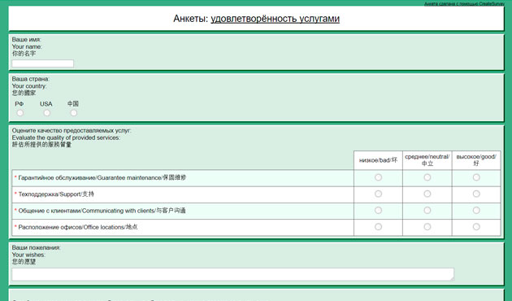This screenshot has height=301, width=512.
Task: Rate Office locations as bad
Action: pos(378,227)
